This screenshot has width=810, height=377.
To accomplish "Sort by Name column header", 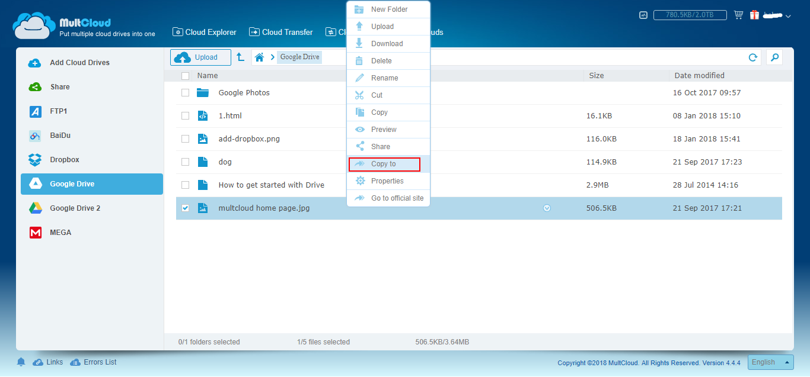I will (208, 76).
